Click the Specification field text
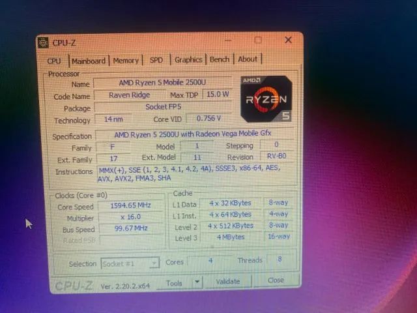Viewport: 417px width, 313px height. pos(194,134)
